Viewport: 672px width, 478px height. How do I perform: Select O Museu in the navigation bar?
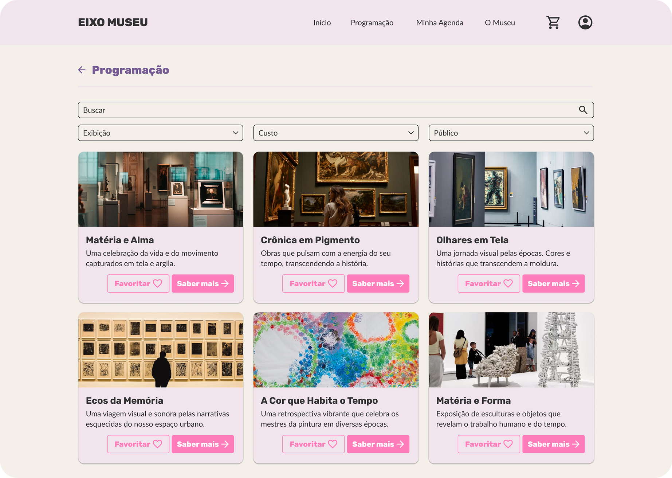pos(500,23)
